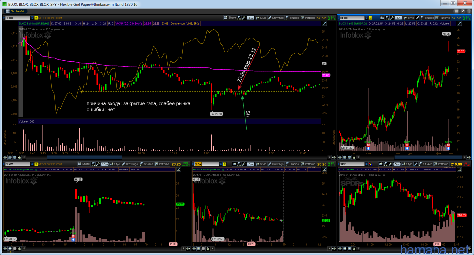
Task: Open Studies in top-right daily chart
Action: (x=427, y=18)
